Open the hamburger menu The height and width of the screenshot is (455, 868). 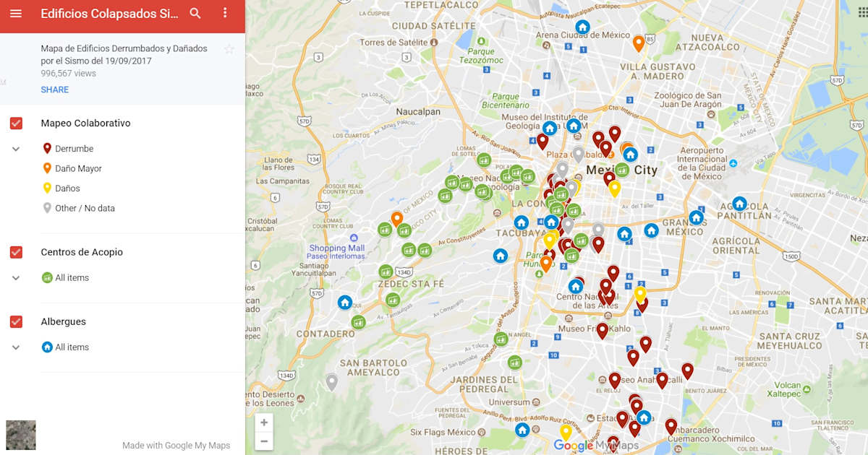(x=16, y=14)
